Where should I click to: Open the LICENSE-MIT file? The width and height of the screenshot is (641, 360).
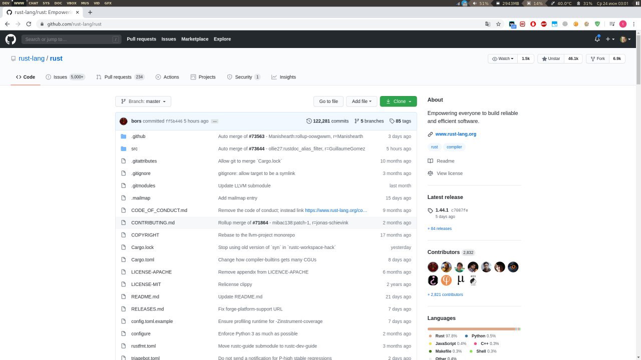146,284
